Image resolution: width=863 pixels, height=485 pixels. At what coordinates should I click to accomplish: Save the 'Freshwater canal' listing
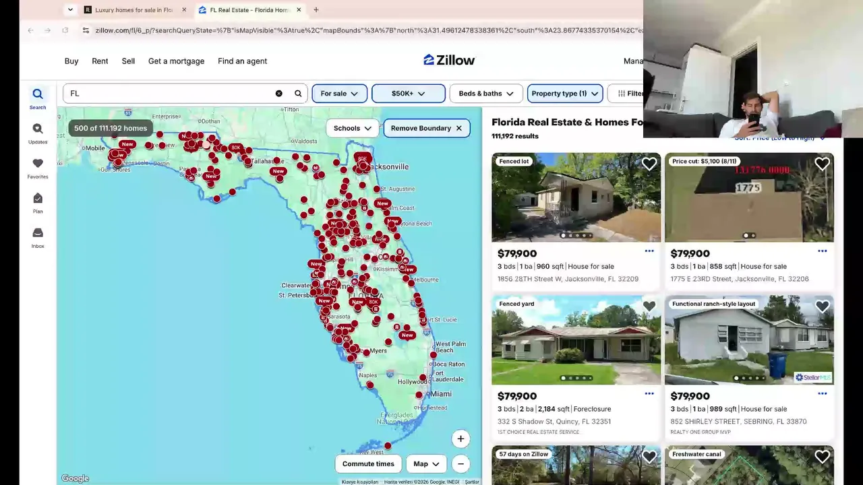(x=823, y=457)
